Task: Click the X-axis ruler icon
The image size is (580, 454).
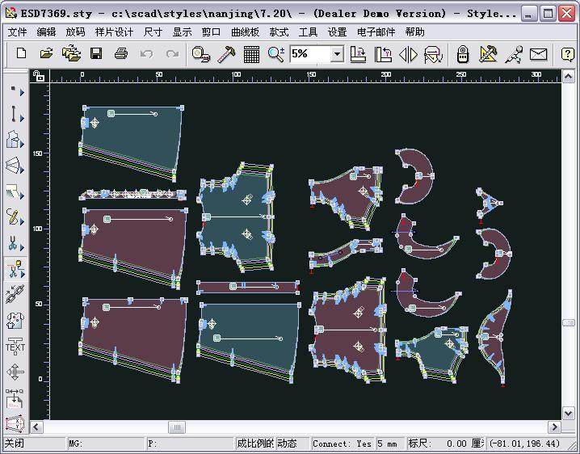Action: [x=358, y=54]
